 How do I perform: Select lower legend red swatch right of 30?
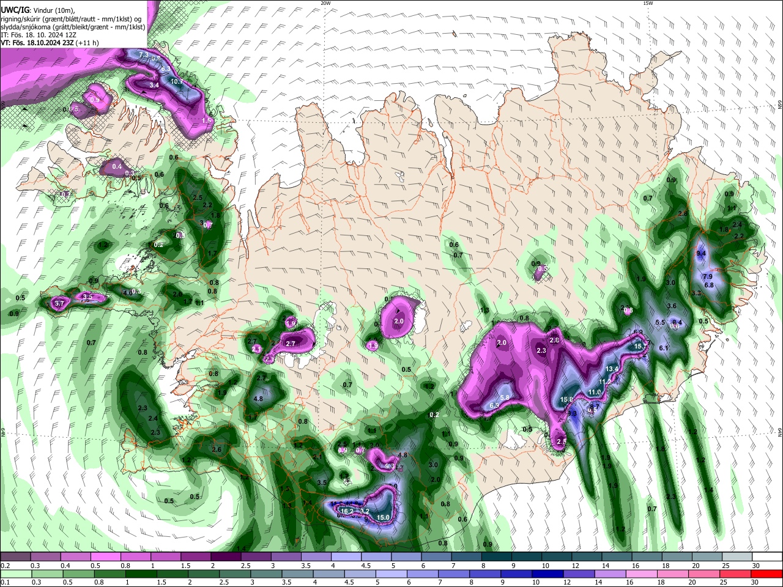pos(767,574)
